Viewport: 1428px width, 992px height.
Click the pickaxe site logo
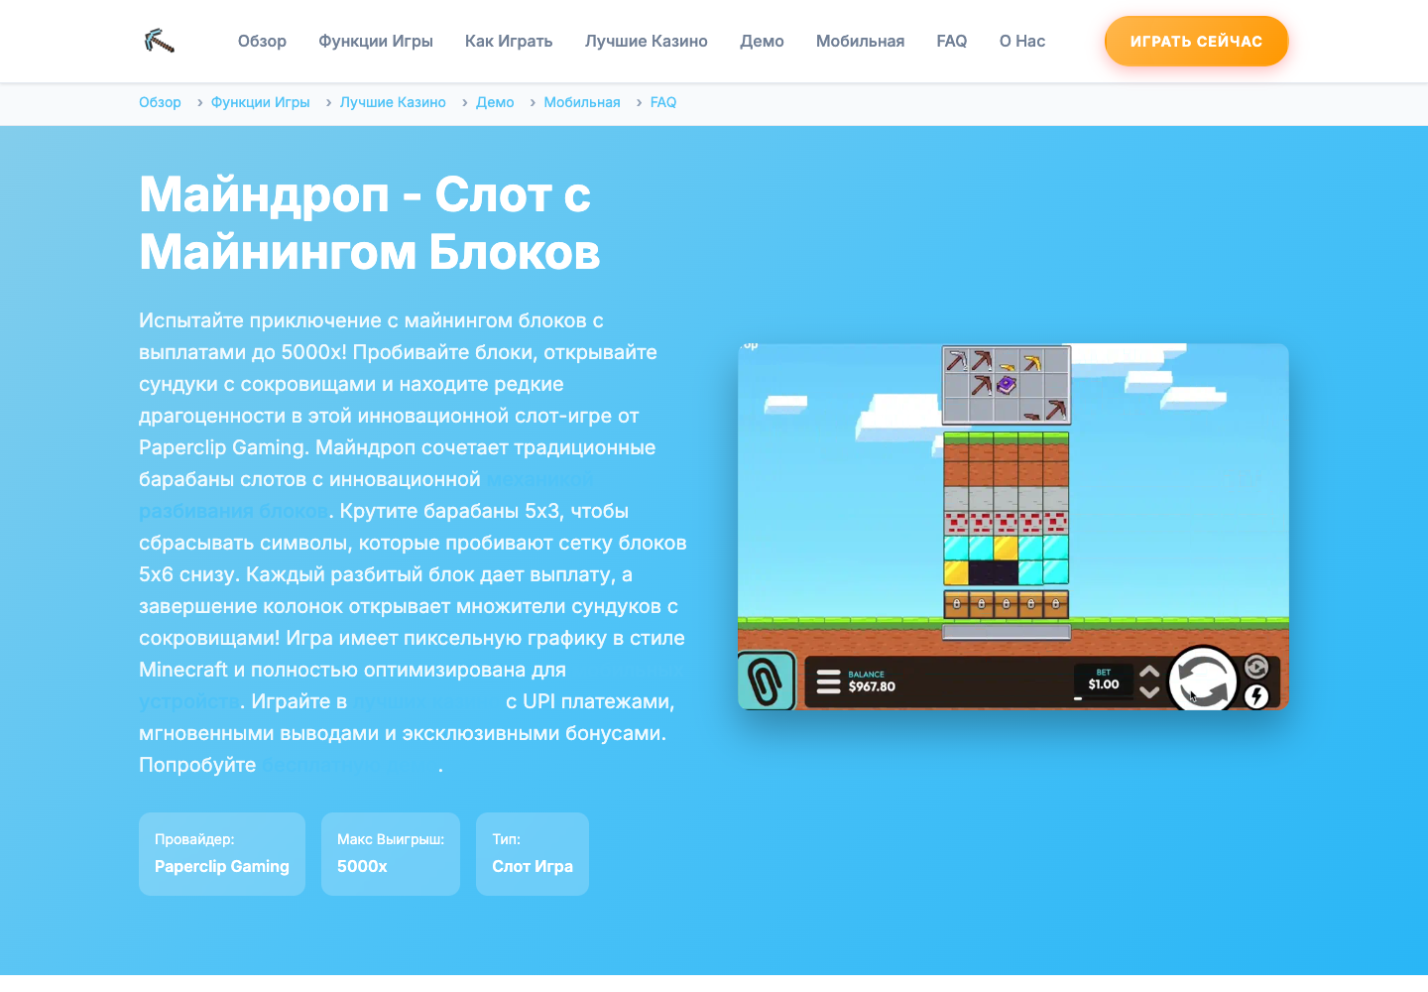[x=159, y=41]
